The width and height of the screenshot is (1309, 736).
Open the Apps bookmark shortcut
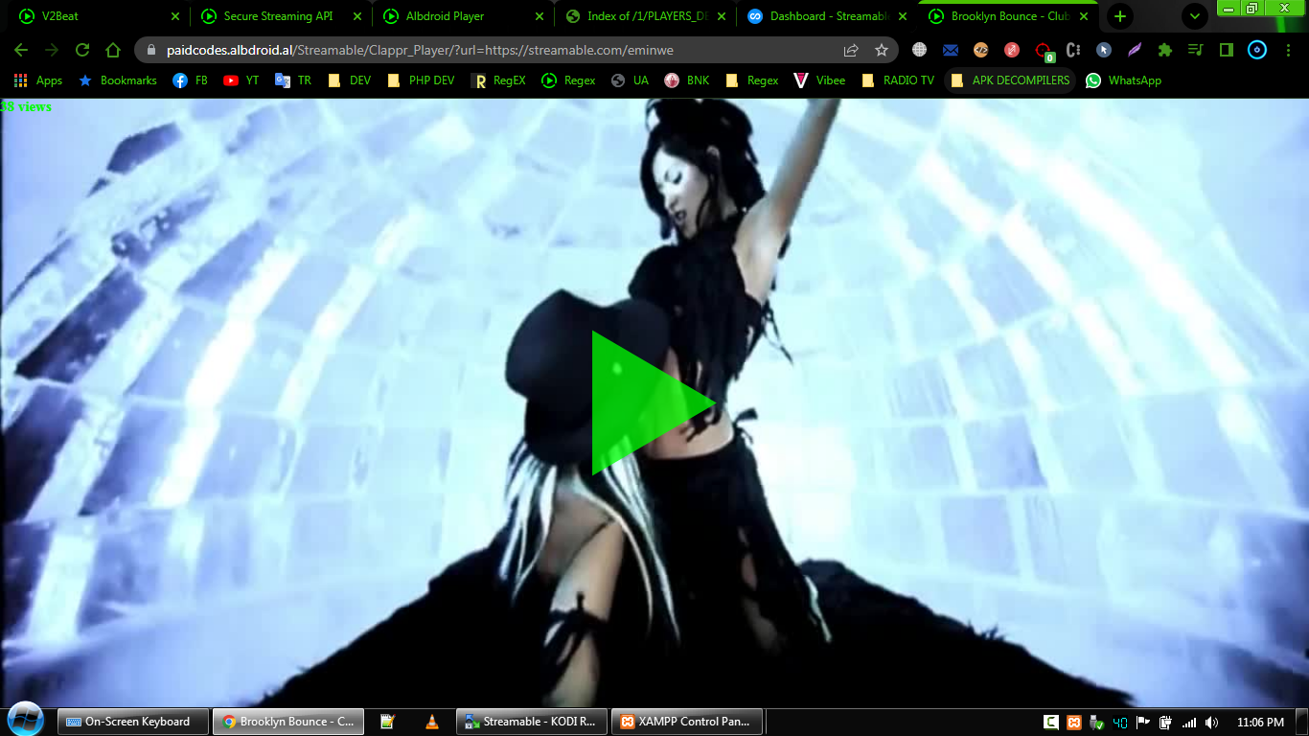point(38,80)
